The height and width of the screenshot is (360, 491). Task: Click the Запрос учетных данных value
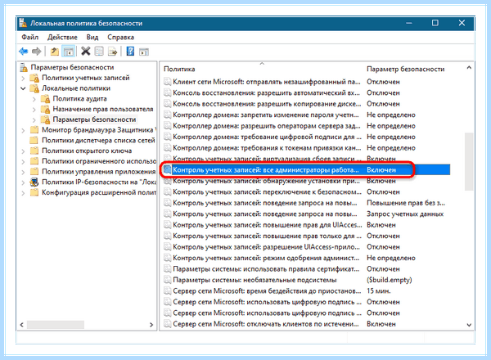click(405, 214)
